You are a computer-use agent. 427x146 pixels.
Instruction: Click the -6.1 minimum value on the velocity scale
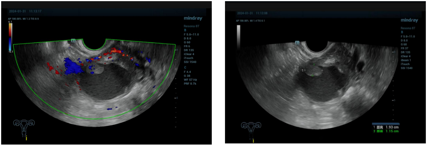coord(10,52)
